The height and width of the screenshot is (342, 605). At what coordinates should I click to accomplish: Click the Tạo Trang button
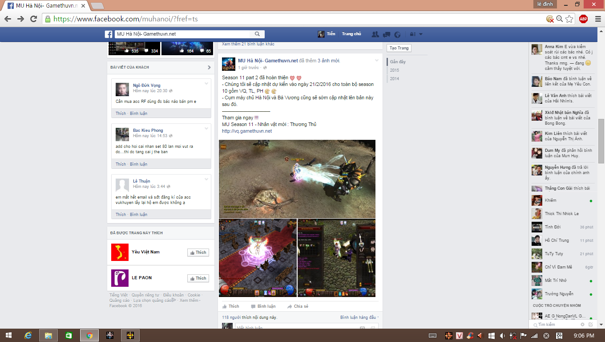pos(399,48)
